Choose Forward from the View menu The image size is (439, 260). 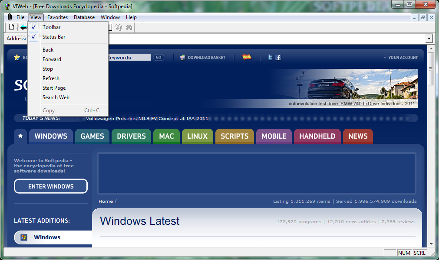click(x=68, y=59)
